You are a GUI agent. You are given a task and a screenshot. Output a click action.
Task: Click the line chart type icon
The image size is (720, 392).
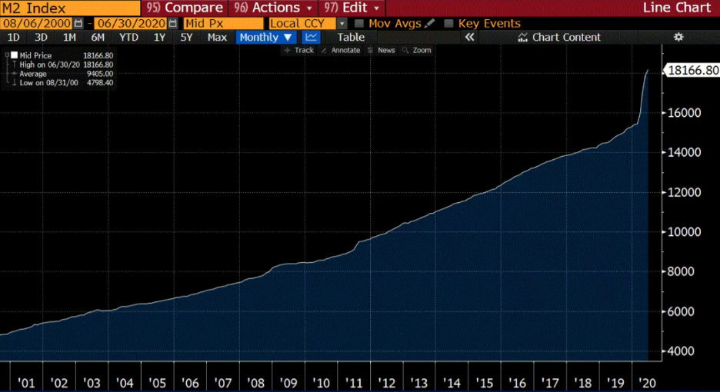click(312, 37)
